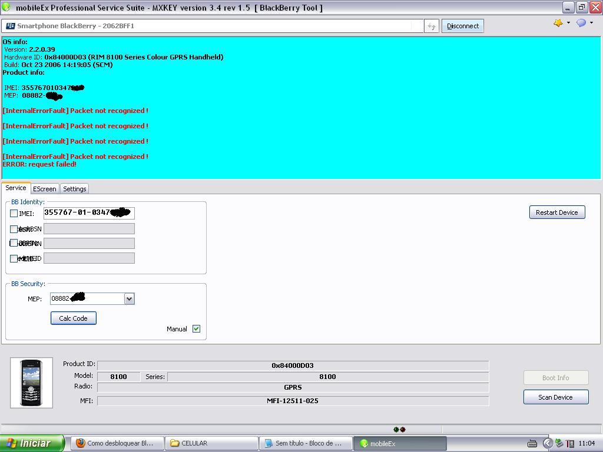Screen dimensions: 603x452
Task: Click the Smartphone BlackBerry device selector field
Action: point(212,26)
